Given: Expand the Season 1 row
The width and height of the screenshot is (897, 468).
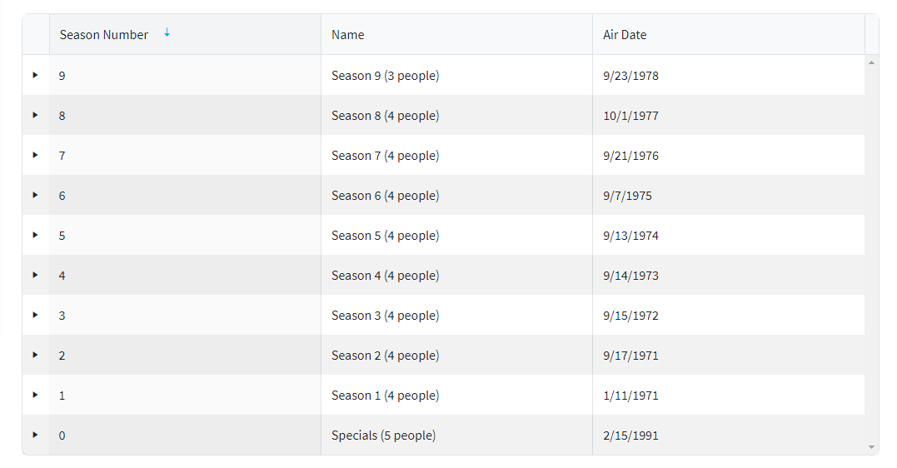Looking at the screenshot, I should (35, 395).
